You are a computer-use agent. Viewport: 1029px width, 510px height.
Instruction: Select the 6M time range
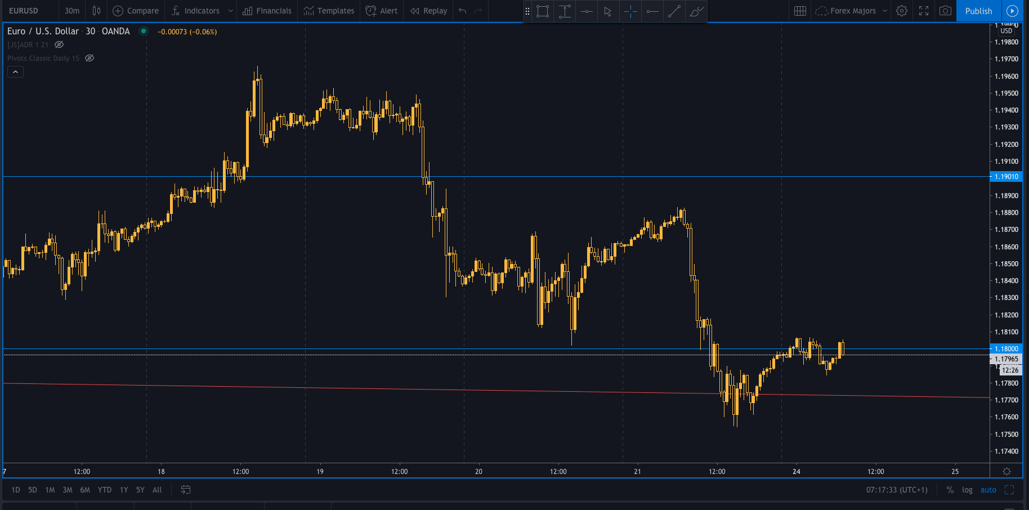pyautogui.click(x=85, y=490)
